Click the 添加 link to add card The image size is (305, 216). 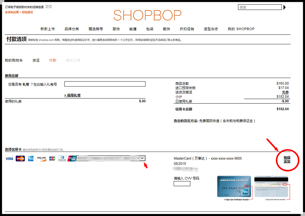[x=287, y=162]
